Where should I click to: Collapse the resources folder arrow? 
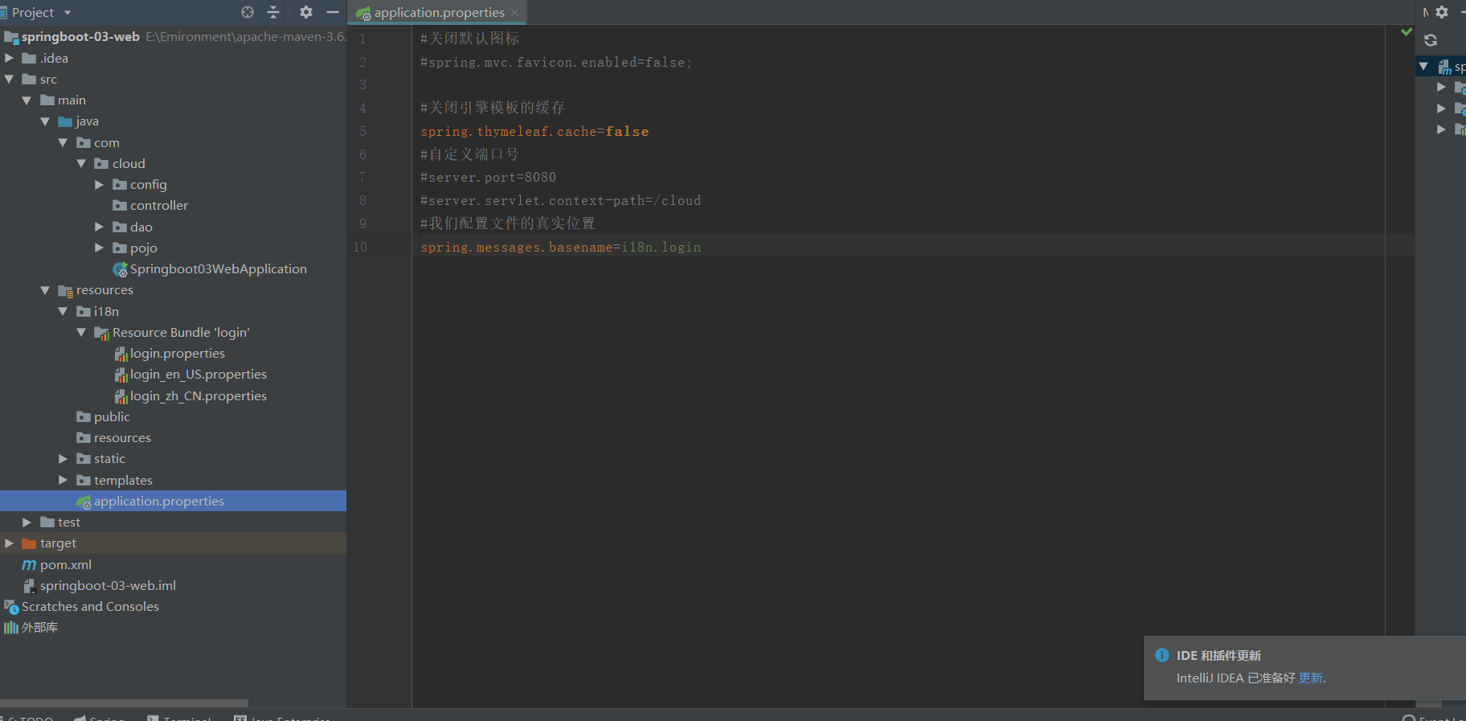[45, 290]
